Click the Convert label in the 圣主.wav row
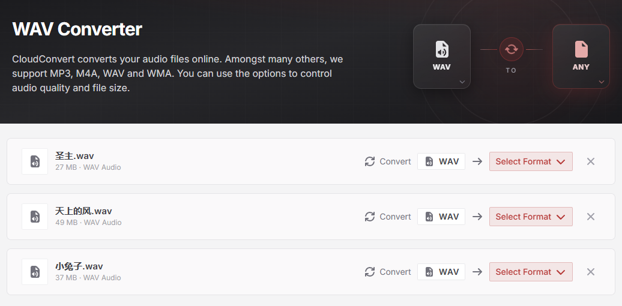The height and width of the screenshot is (306, 622). click(x=395, y=161)
